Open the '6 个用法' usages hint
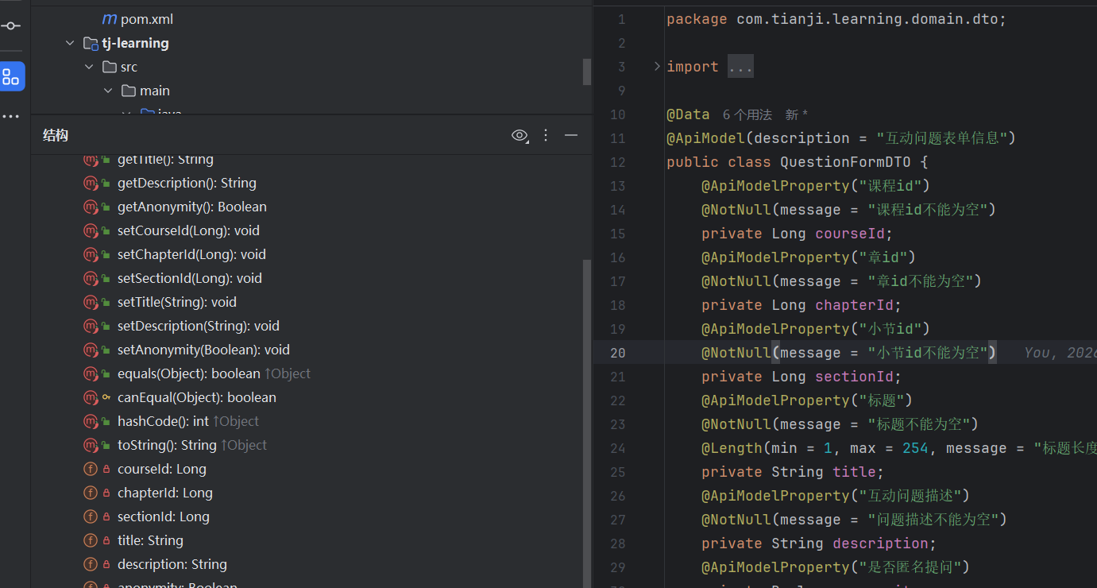The width and height of the screenshot is (1097, 588). coord(747,114)
